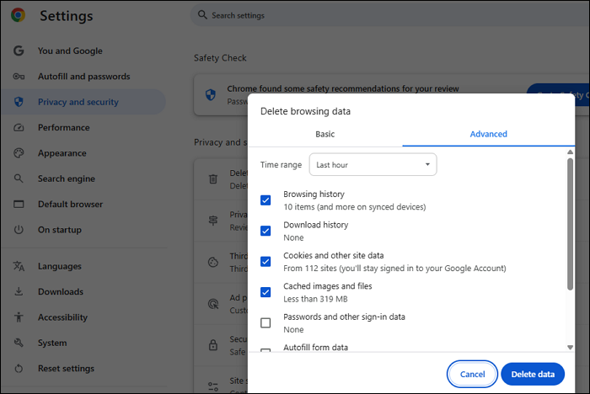
Task: Open Appearance via palette icon
Action: (x=19, y=153)
